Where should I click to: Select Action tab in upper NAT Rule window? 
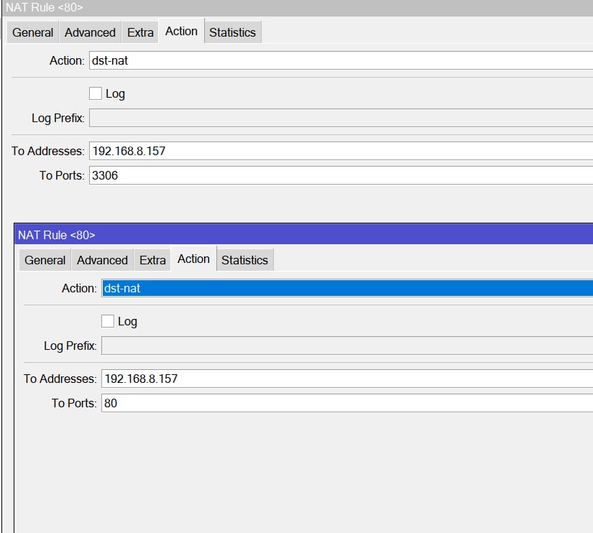tap(182, 31)
